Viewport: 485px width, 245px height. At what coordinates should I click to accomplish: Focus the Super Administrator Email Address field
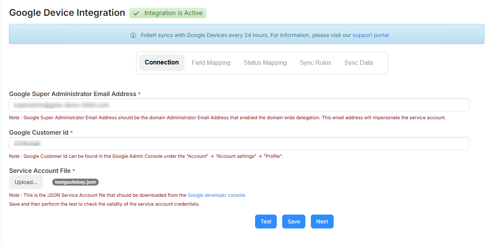pyautogui.click(x=239, y=105)
